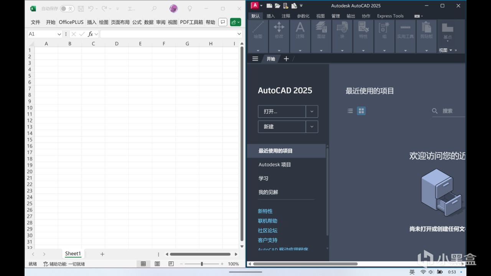Image resolution: width=491 pixels, height=276 pixels.
Task: Switch to Excel 公式 tab
Action: (x=137, y=22)
